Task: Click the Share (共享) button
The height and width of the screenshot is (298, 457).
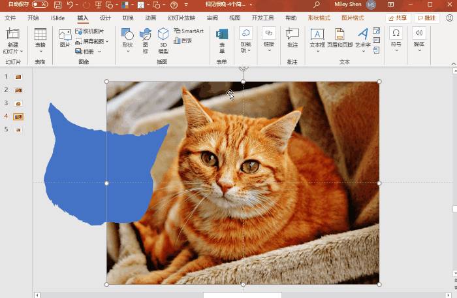Action: pos(398,18)
